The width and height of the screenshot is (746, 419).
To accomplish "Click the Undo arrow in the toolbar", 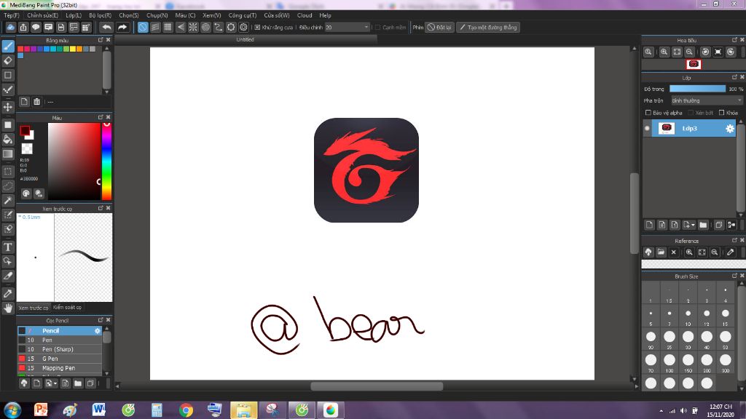I will click(106, 27).
